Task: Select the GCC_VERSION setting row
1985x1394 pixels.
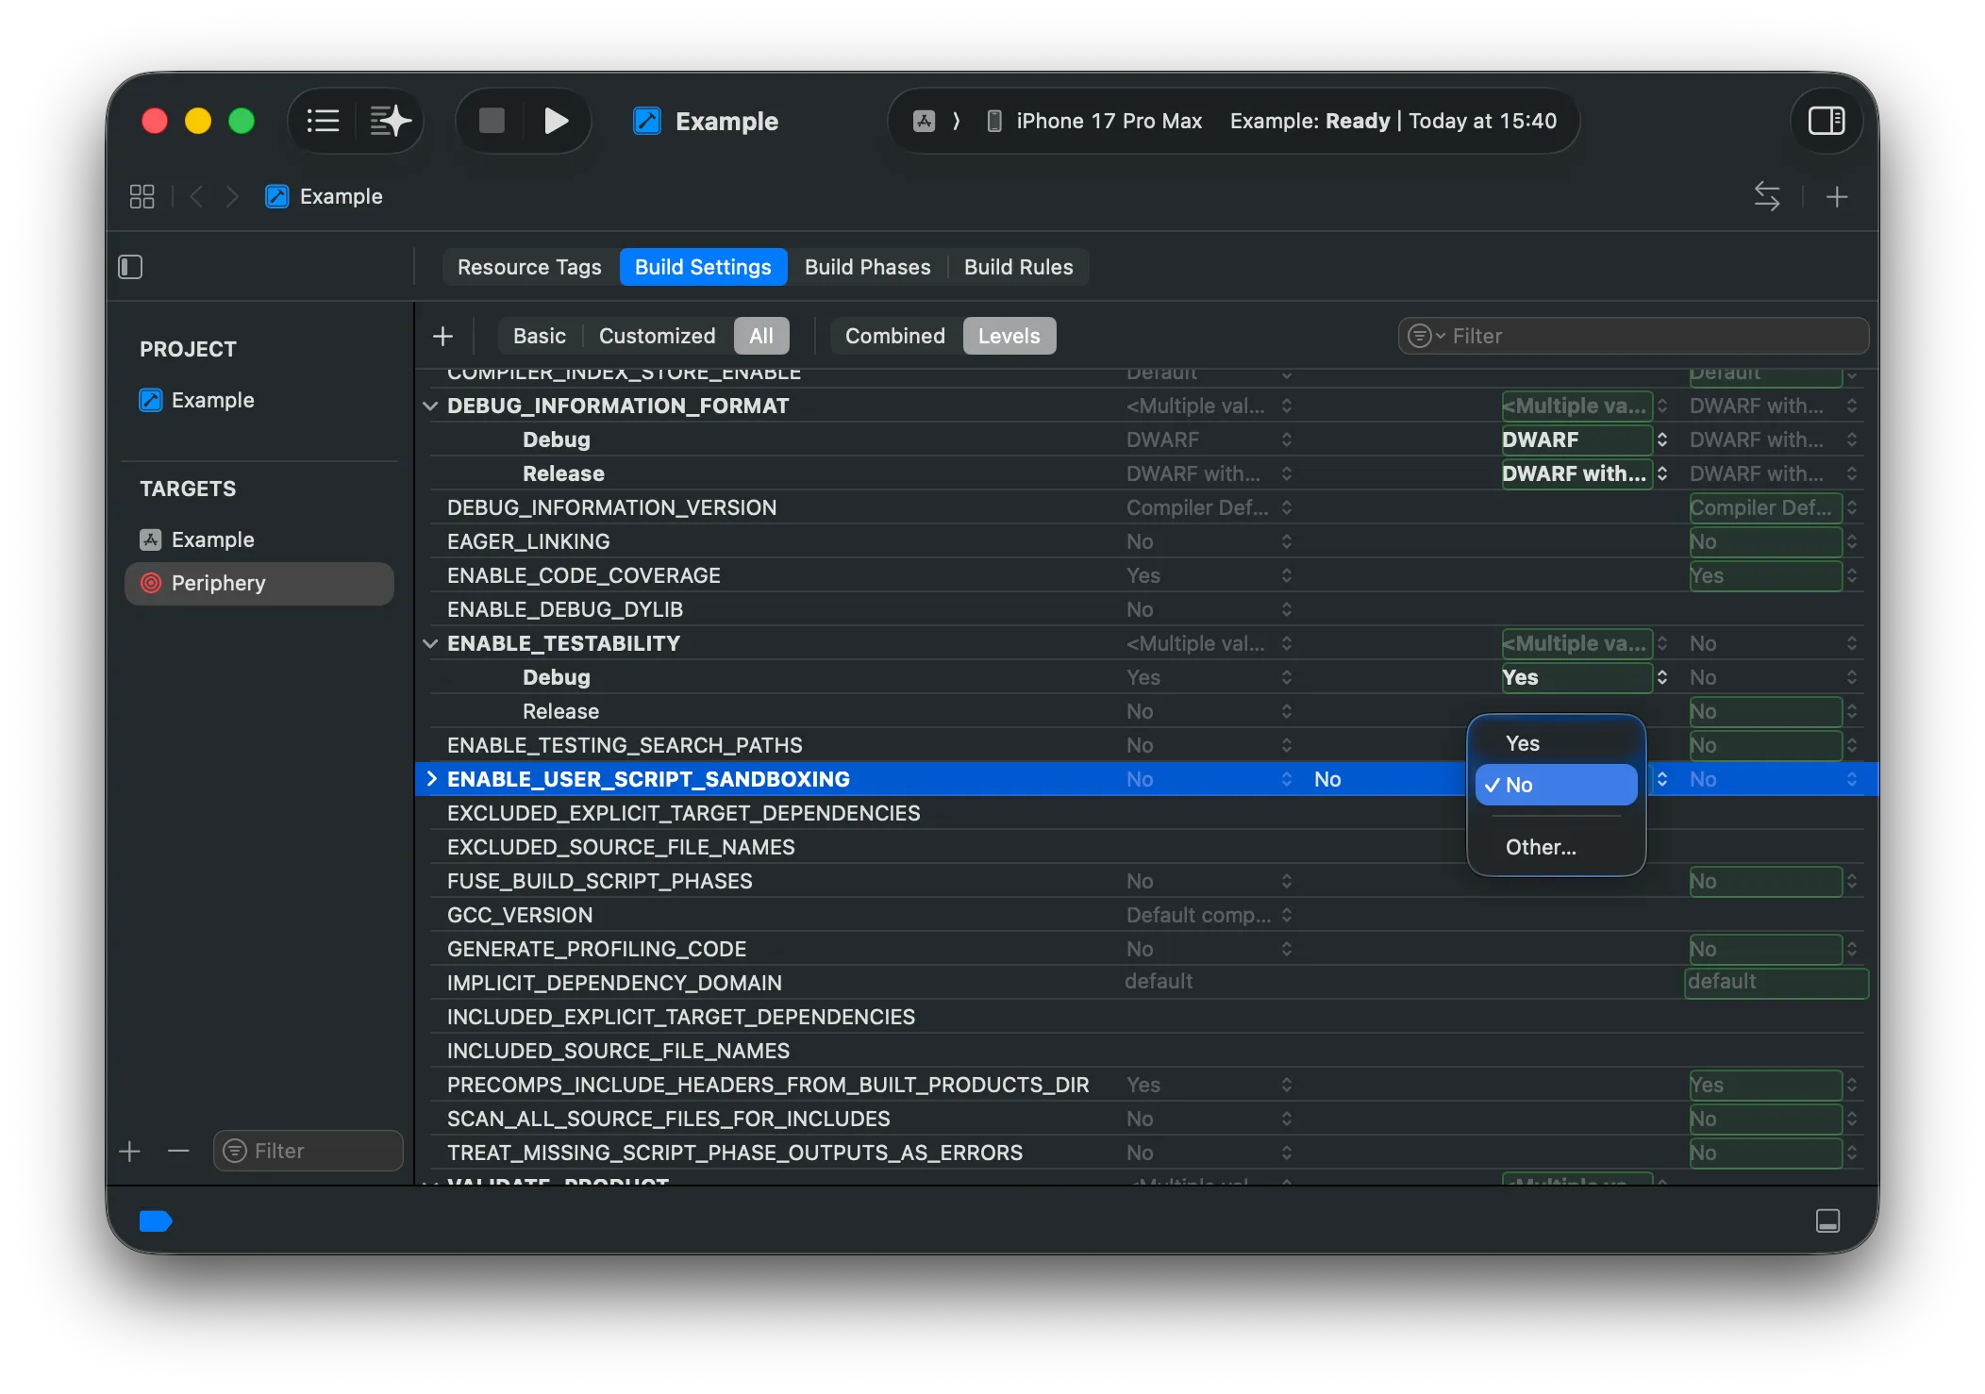Action: pos(1146,915)
